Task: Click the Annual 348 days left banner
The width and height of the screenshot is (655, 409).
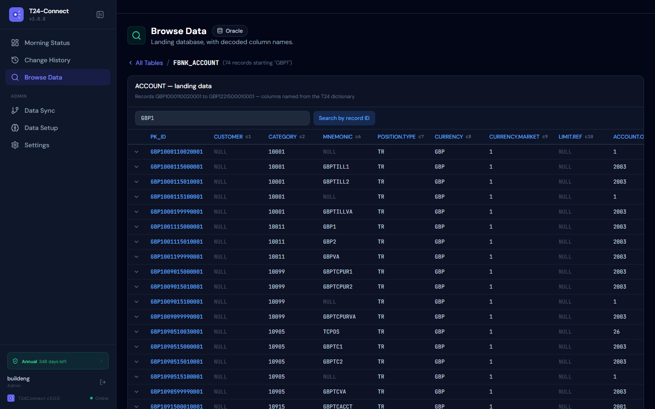Action: tap(58, 361)
